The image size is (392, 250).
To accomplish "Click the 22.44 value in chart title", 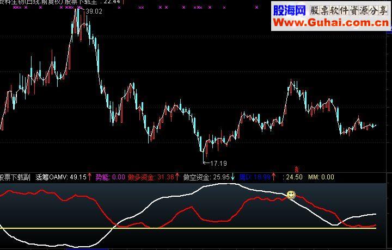I will 112,2.
